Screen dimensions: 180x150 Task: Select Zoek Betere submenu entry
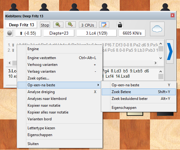[139, 92]
